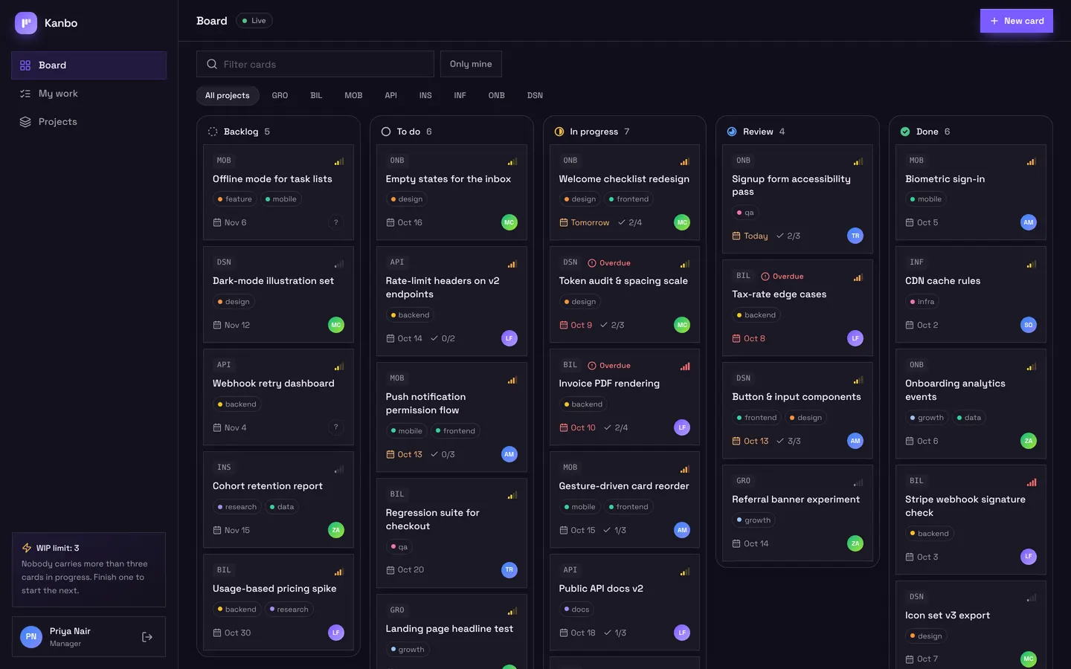
Task: Open the Board page in sidebar
Action: [89, 65]
